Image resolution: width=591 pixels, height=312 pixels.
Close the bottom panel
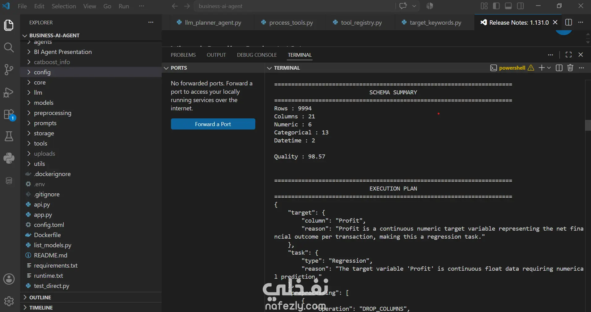[x=581, y=55]
